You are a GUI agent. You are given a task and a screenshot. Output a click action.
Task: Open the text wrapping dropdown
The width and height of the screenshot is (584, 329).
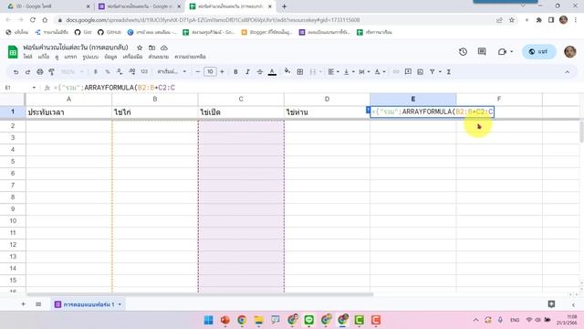point(364,71)
